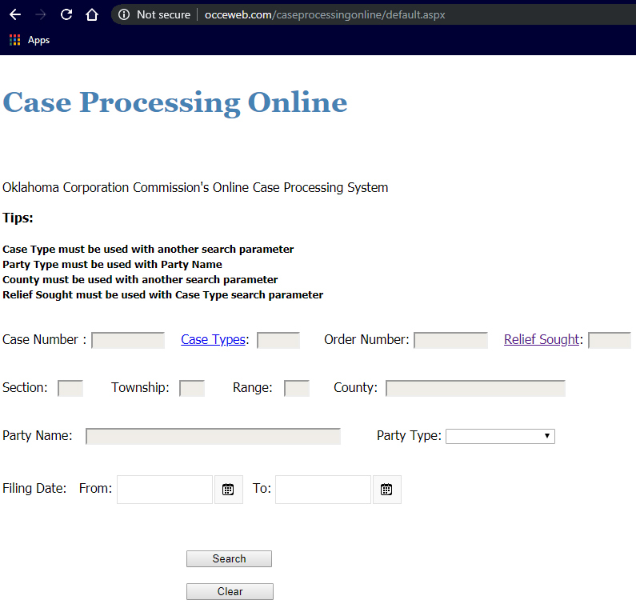
Task: Click the Filing Date From text field
Action: click(x=165, y=490)
